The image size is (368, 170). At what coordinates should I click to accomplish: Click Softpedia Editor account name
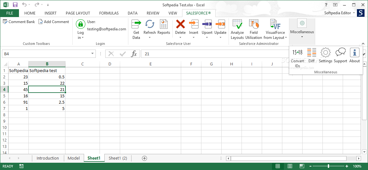coord(338,13)
